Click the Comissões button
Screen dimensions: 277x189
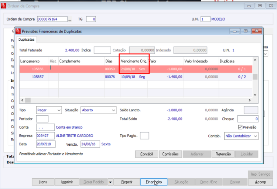click(170, 154)
